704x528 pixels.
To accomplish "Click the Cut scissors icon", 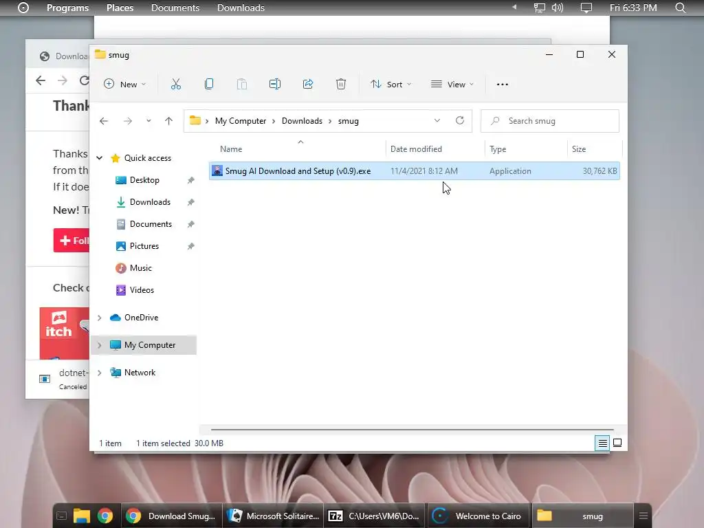I will (x=175, y=84).
